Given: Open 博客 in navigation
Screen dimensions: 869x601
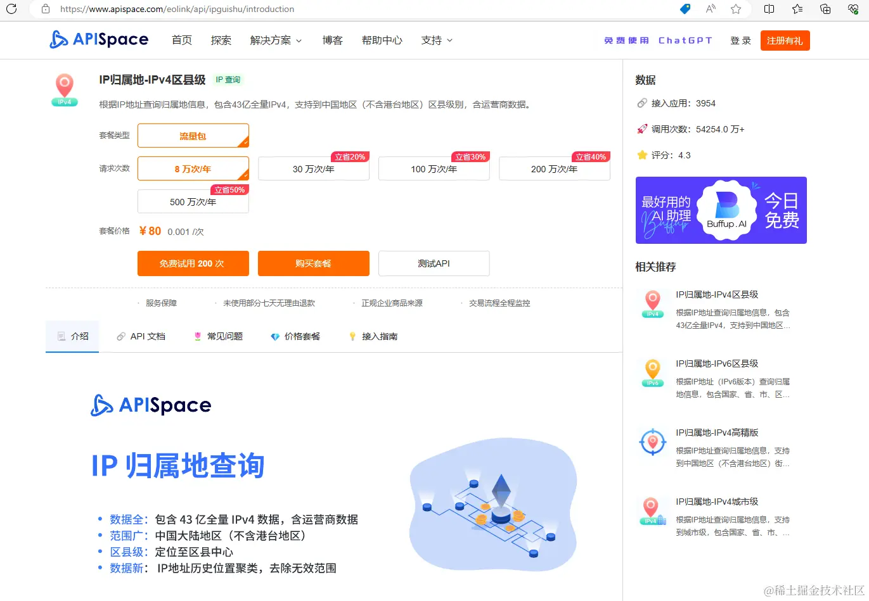Looking at the screenshot, I should click(332, 40).
